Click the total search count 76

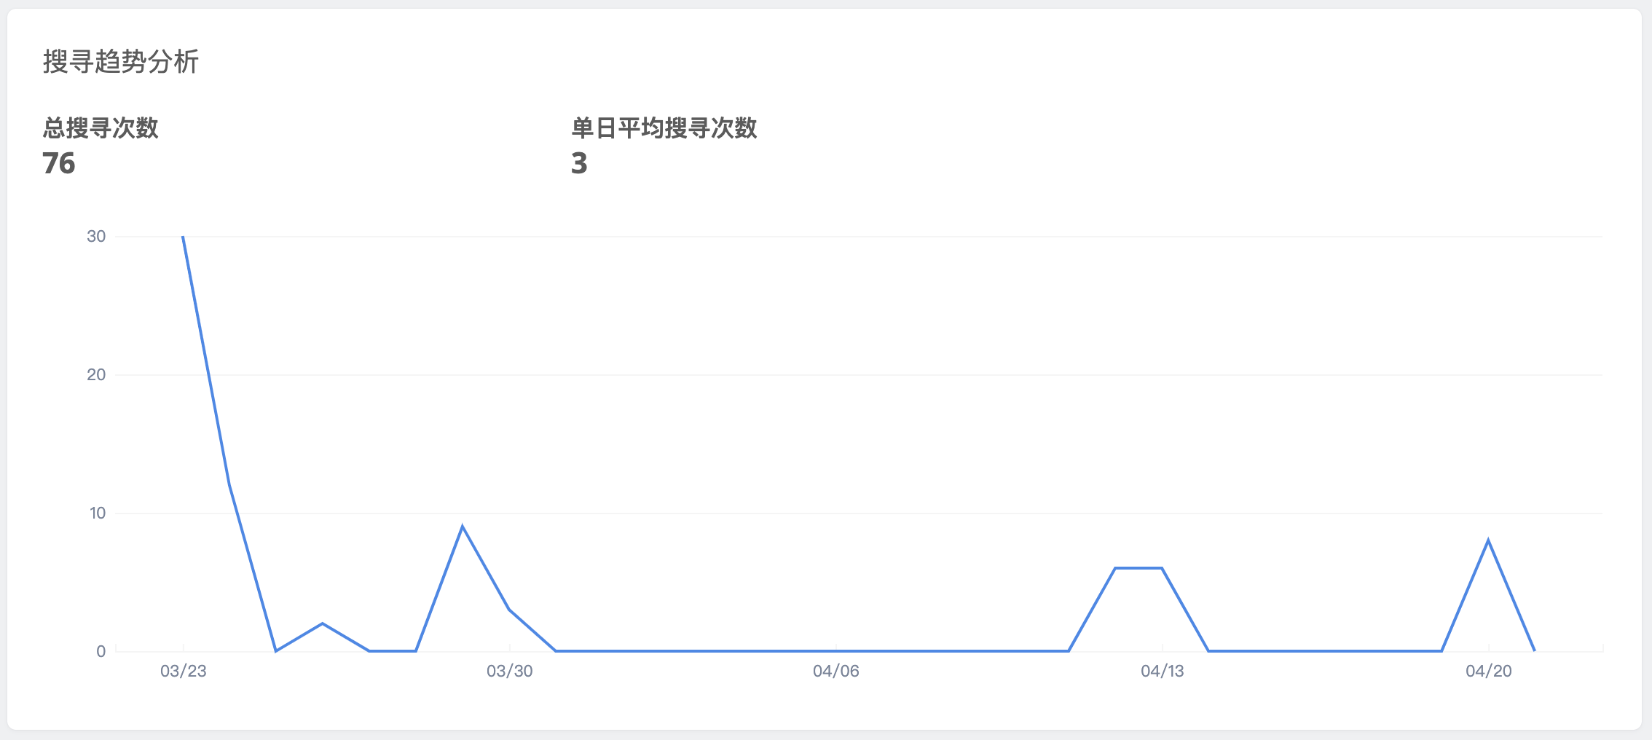click(x=59, y=163)
